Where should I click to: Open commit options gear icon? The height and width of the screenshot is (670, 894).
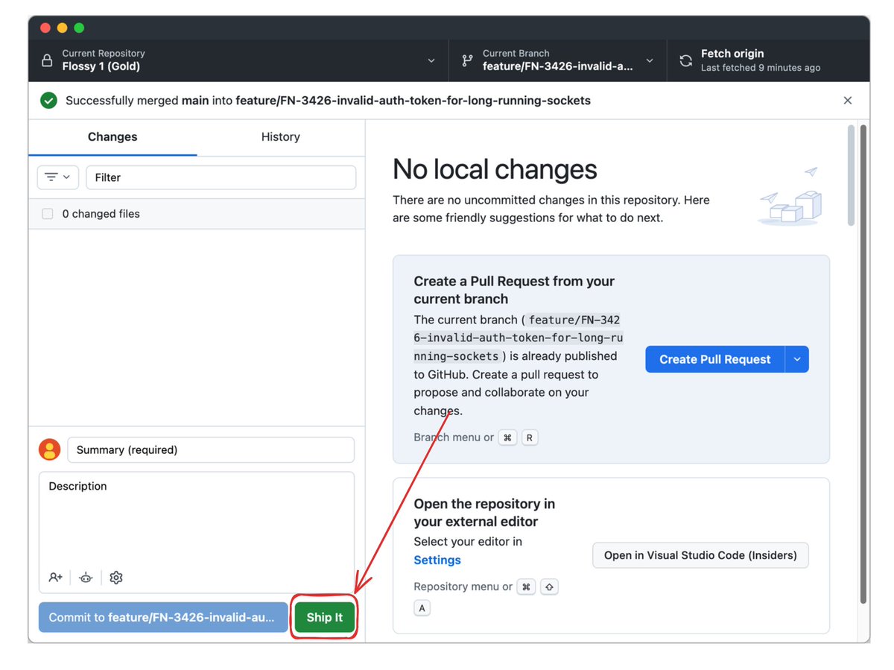click(116, 578)
